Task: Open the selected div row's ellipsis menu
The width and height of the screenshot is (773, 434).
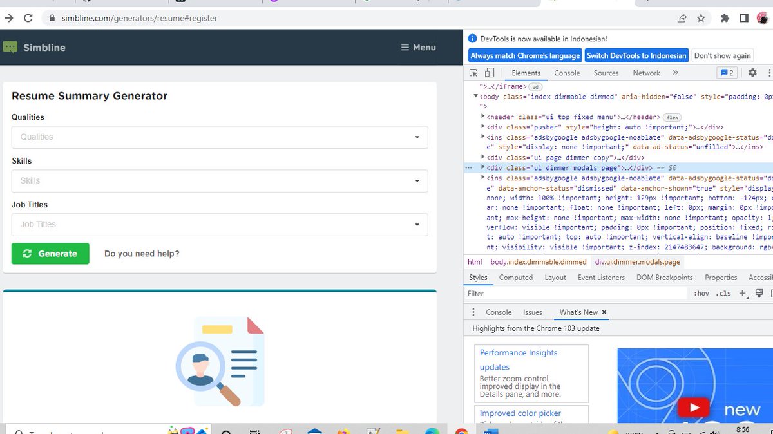Action: tap(469, 167)
